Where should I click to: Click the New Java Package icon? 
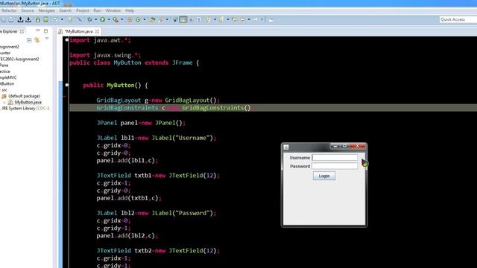[130, 19]
